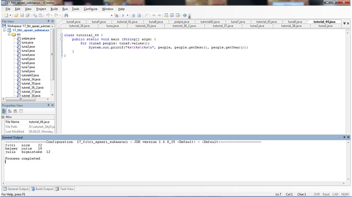Viewport: 352px width, 197px height.
Task: Switch to the tutorial_43.java tab
Action: [x=267, y=22]
